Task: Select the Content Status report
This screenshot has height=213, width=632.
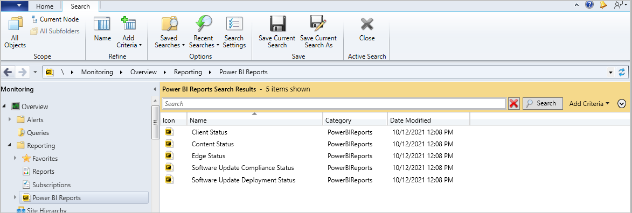Action: pos(212,144)
